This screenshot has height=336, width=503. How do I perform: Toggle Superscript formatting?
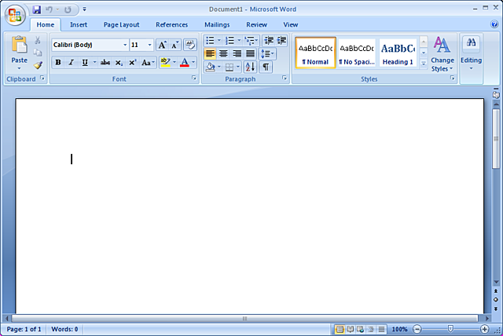pyautogui.click(x=133, y=62)
